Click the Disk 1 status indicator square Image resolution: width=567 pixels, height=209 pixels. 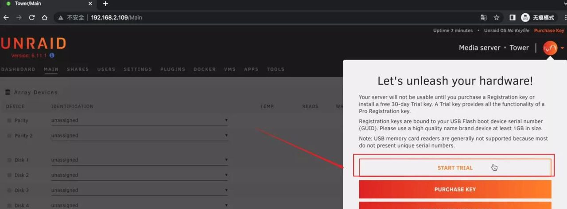pos(9,160)
